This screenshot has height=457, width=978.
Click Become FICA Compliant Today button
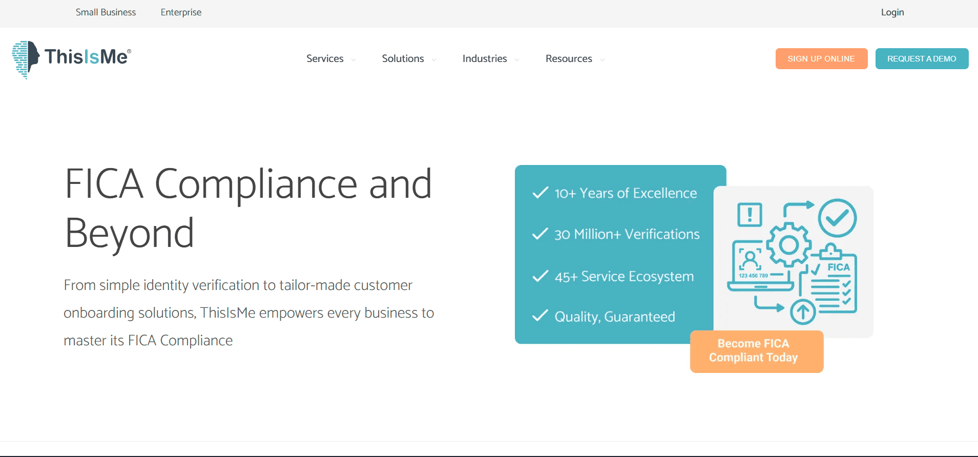(756, 351)
